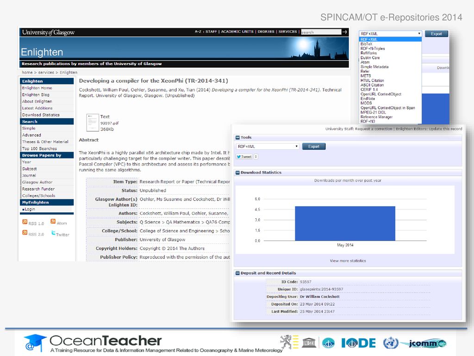474x356 pixels.
Task: Open About Enlighten link
Action: point(37,102)
